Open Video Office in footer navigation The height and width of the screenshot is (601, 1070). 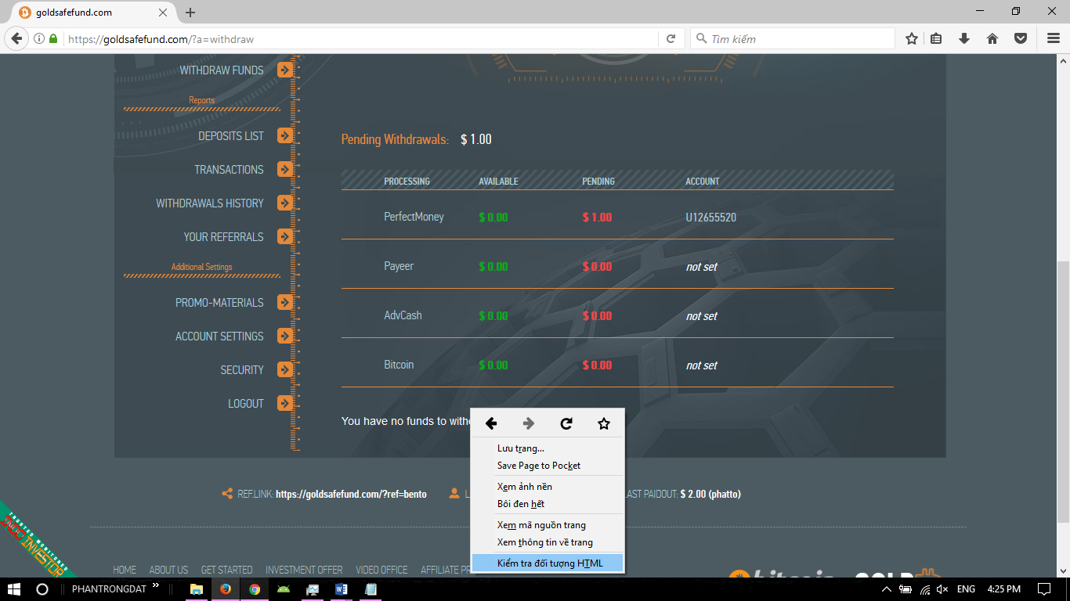[x=381, y=570]
